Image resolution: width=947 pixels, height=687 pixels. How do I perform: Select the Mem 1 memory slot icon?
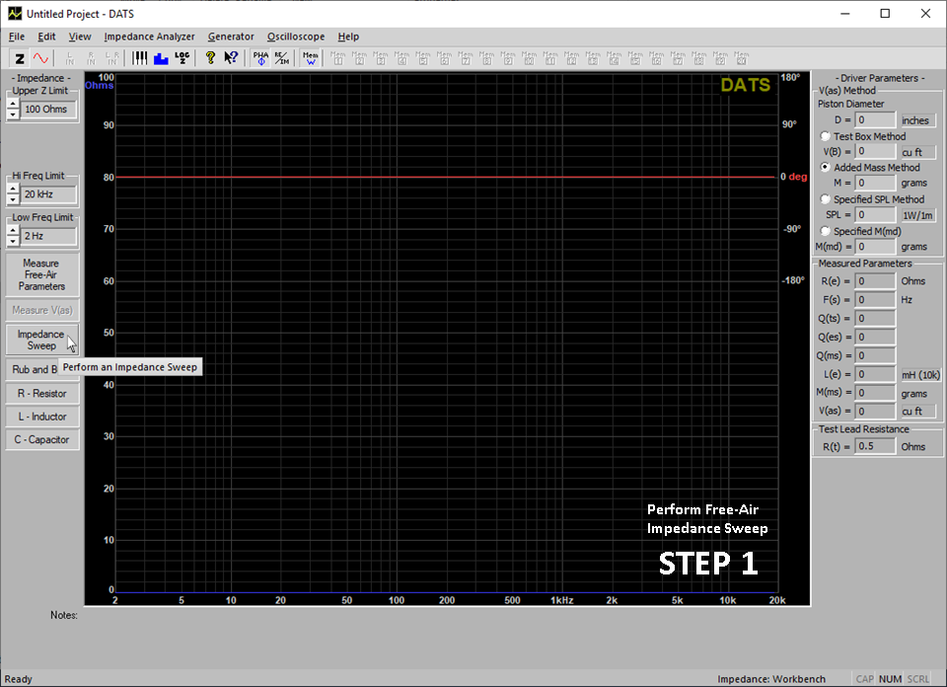(x=338, y=58)
